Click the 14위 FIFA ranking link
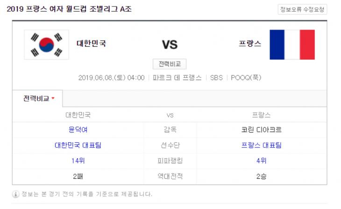The height and width of the screenshot is (209, 341). (78, 161)
